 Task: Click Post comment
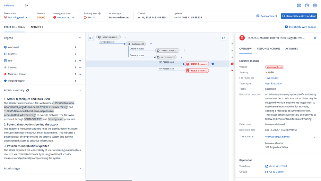point(267,16)
